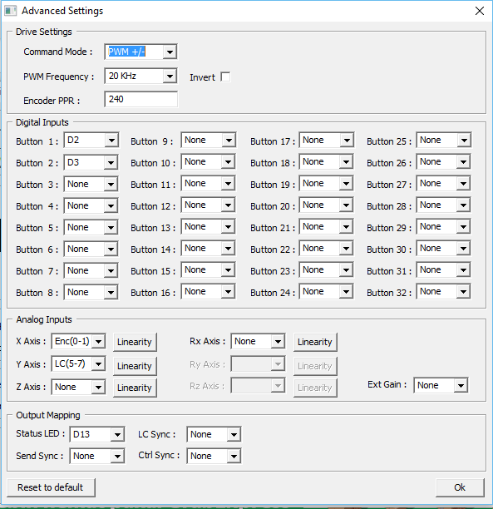Show options for Button 31 dropdown
Screen dimensions: 493x509
pos(444,269)
